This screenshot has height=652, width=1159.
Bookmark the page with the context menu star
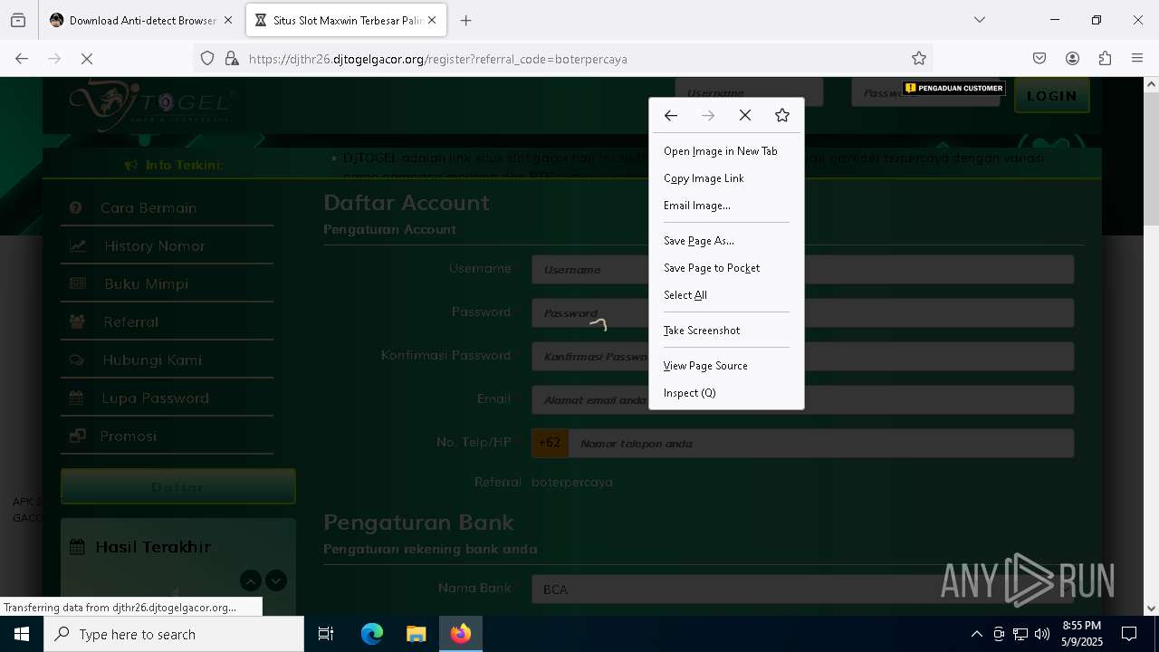pyautogui.click(x=782, y=116)
